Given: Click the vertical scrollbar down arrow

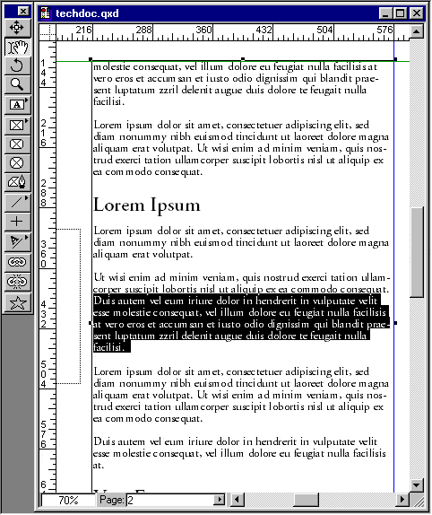Looking at the screenshot, I should point(416,484).
